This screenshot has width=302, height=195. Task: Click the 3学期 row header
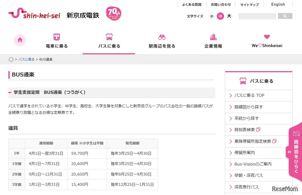(17, 185)
